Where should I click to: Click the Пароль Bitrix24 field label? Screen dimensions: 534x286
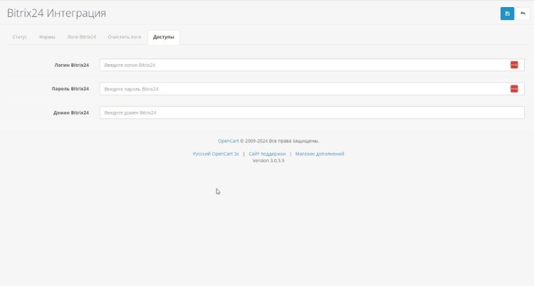coord(70,89)
